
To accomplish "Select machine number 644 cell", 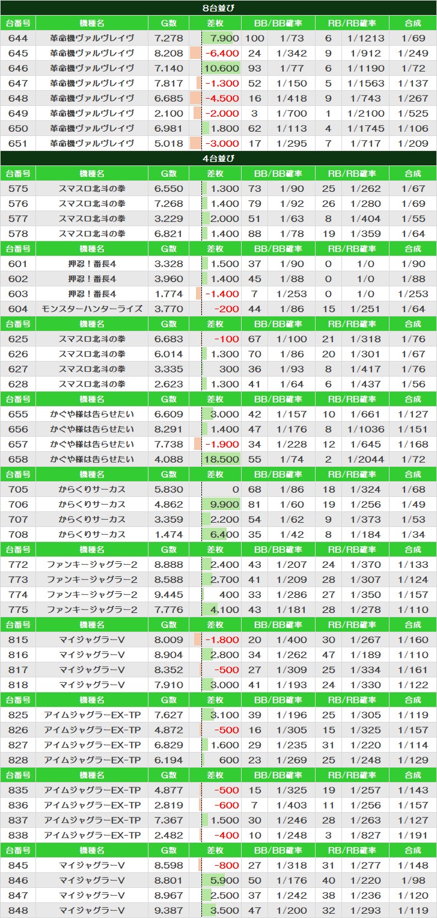I will [x=18, y=38].
